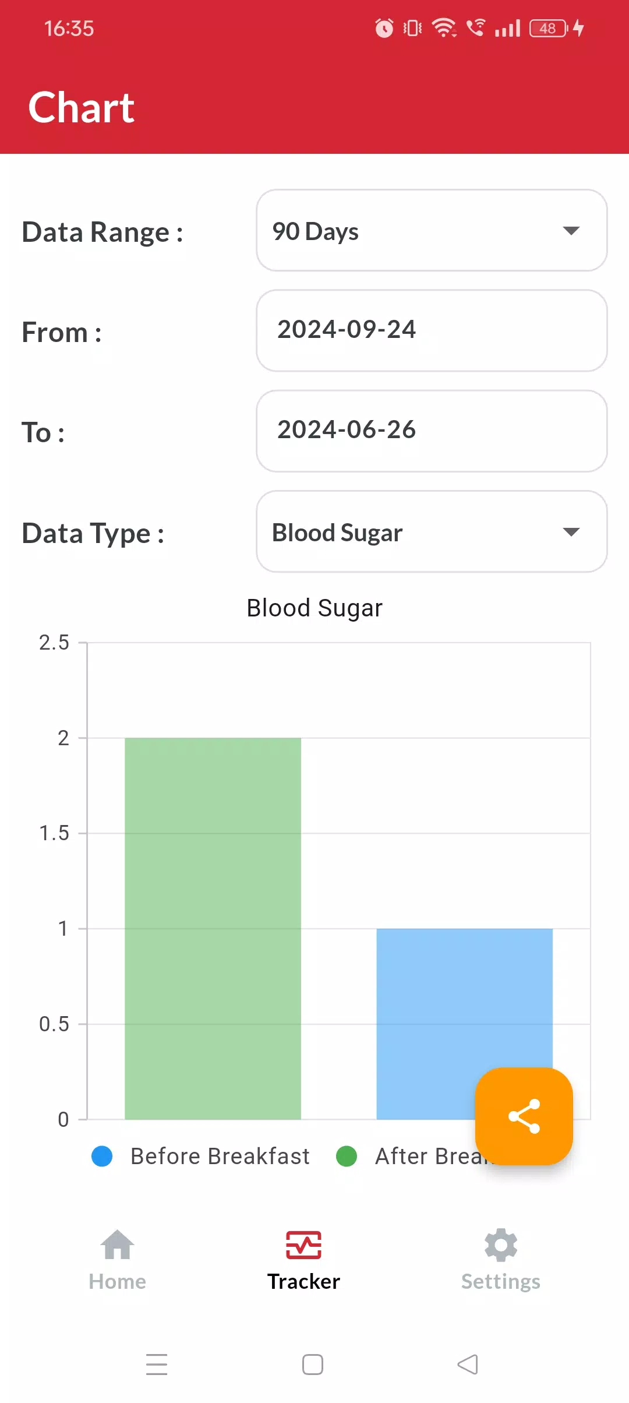Click the Data Range dropdown arrow
The image size is (629, 1403).
coord(571,231)
